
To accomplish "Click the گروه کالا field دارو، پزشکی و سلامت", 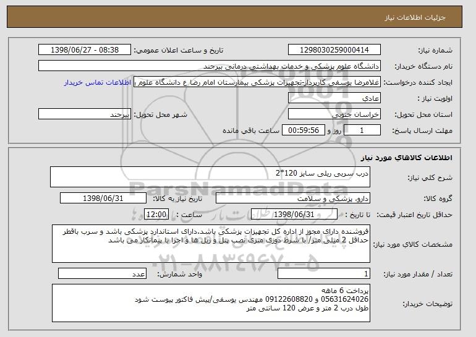I will coord(293,198).
